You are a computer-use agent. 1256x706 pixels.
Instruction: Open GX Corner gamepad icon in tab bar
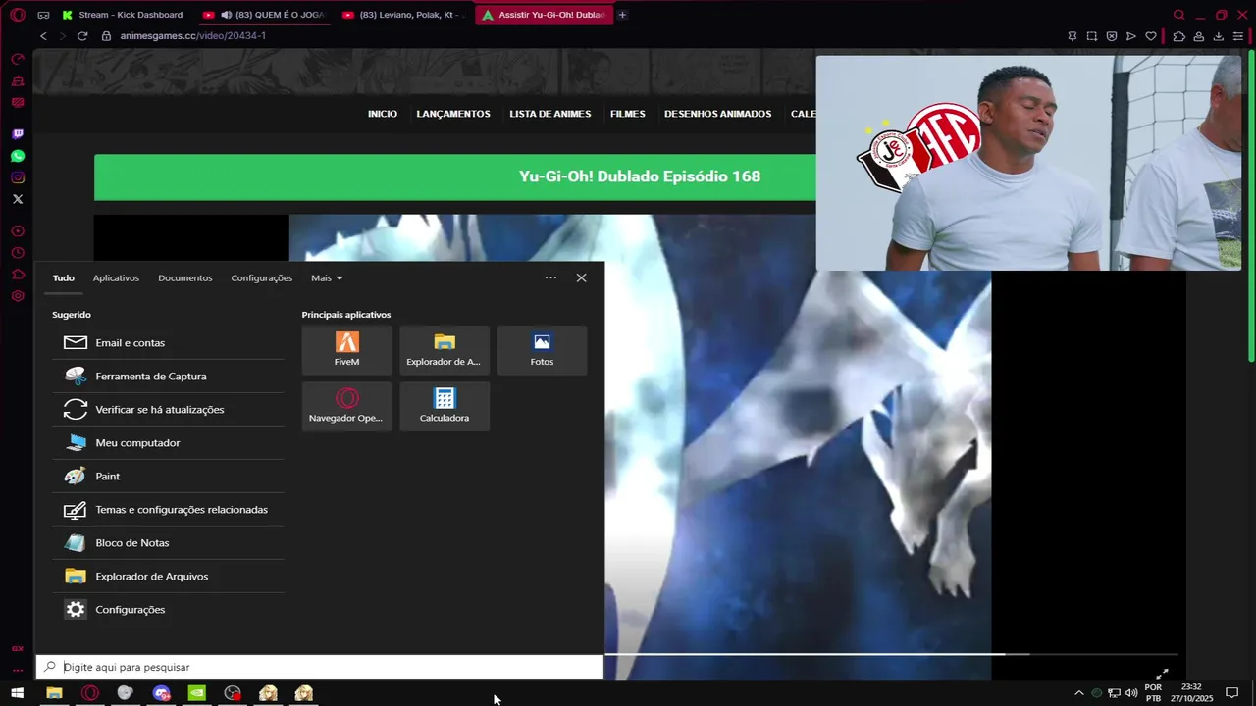click(43, 15)
